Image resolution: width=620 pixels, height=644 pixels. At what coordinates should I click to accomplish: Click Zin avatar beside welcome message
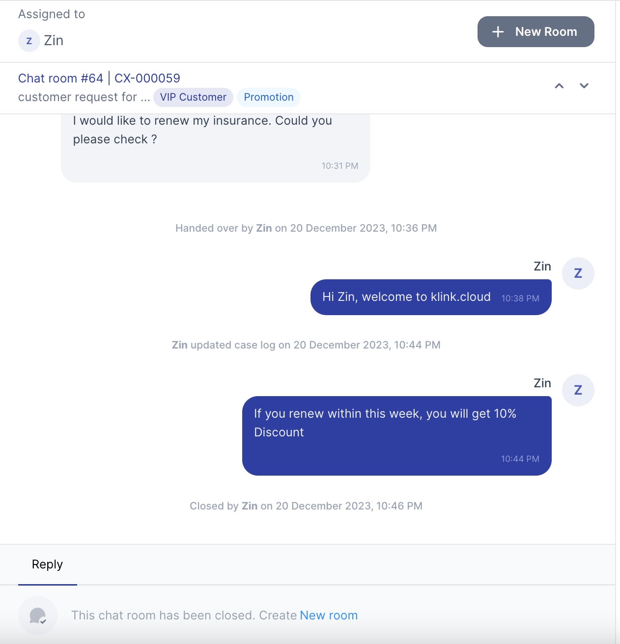(578, 273)
